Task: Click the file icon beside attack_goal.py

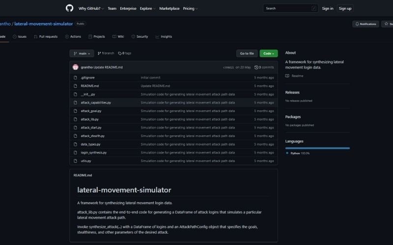Action: coord(76,111)
